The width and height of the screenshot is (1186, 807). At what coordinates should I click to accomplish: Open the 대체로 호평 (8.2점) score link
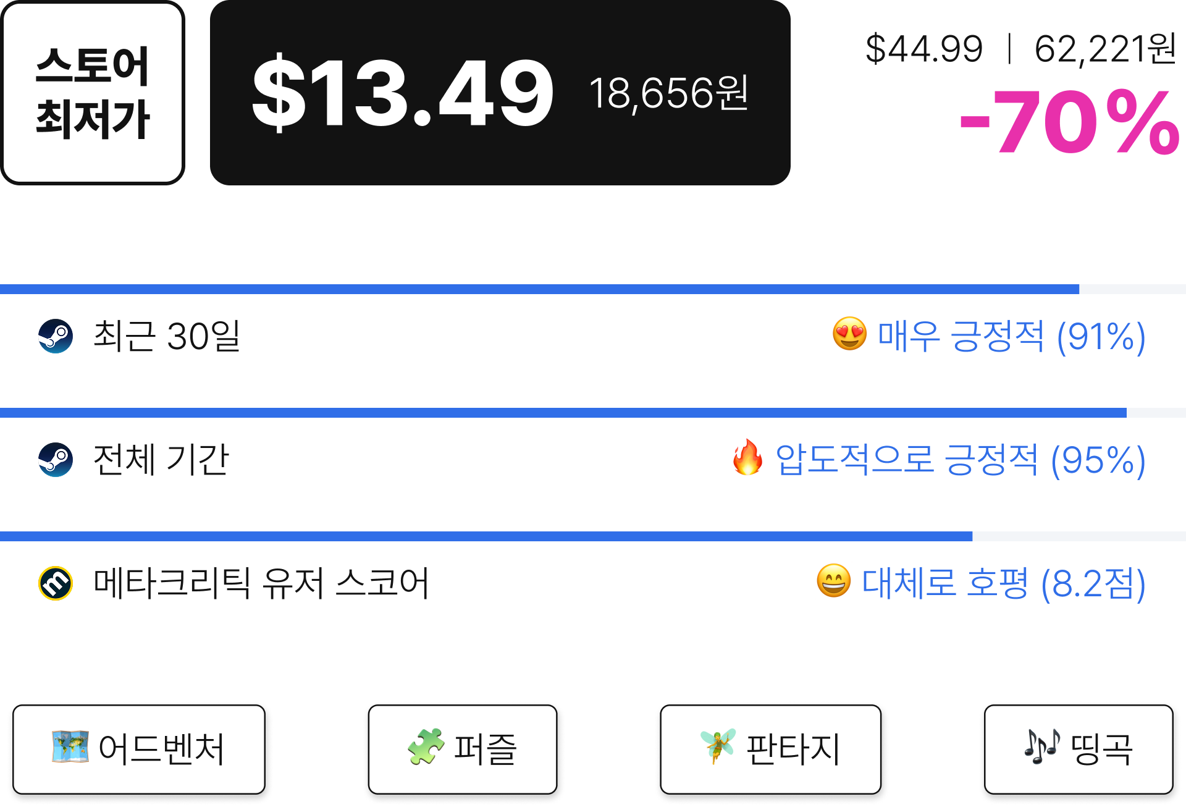1004,583
